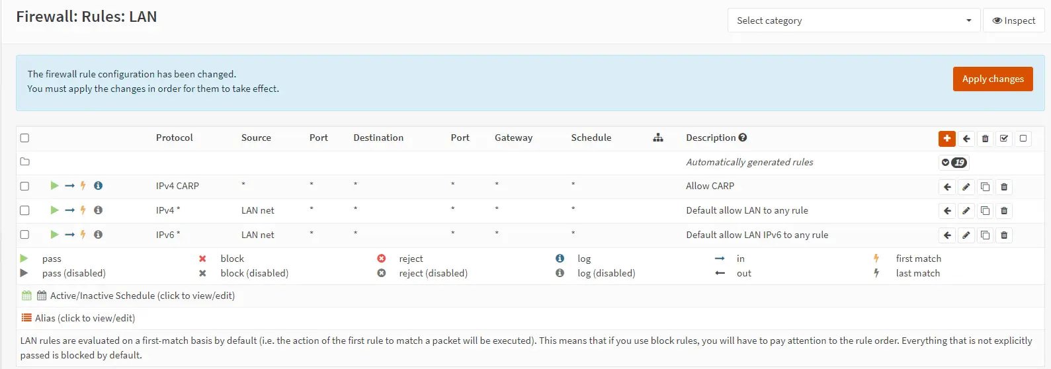Clone the Default allow LAN IPv6 rule
The height and width of the screenshot is (369, 1051).
point(985,235)
